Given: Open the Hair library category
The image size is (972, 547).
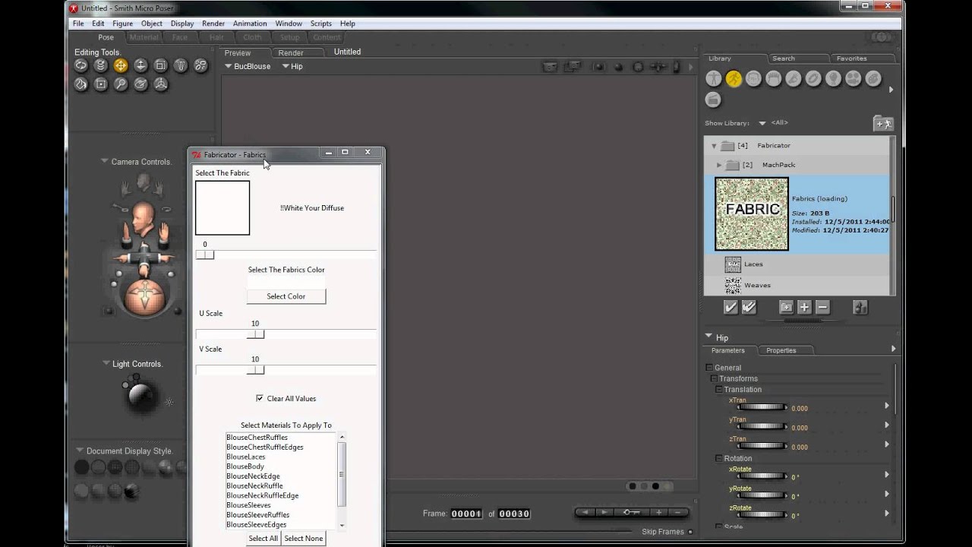Looking at the screenshot, I should tap(773, 78).
